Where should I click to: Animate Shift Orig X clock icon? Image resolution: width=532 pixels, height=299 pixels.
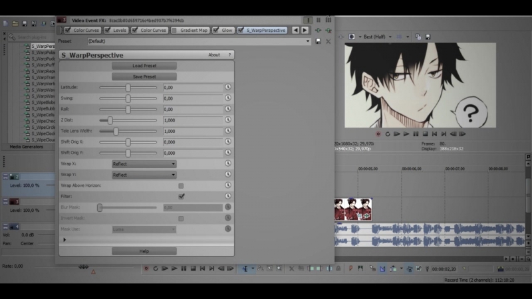pos(227,142)
